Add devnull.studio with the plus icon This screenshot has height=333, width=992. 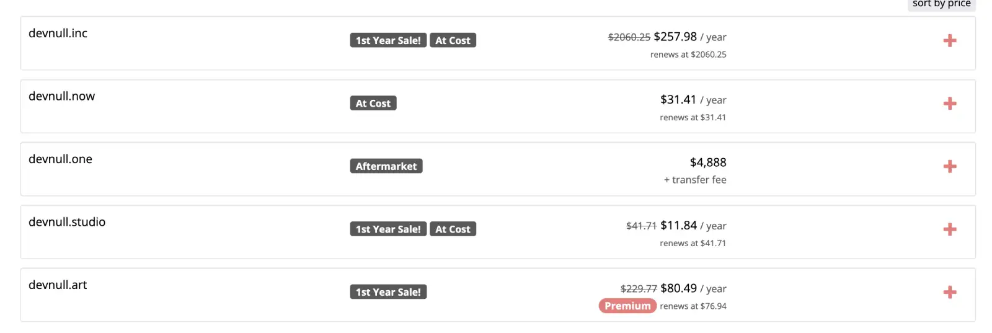point(949,229)
